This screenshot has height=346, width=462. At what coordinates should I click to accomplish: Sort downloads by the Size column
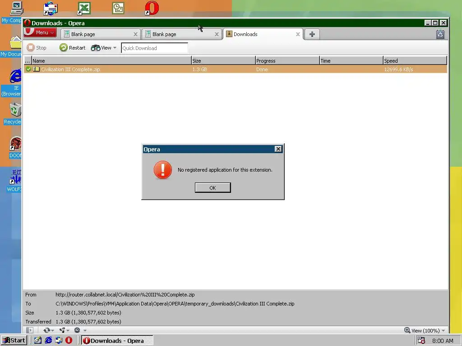coord(223,61)
